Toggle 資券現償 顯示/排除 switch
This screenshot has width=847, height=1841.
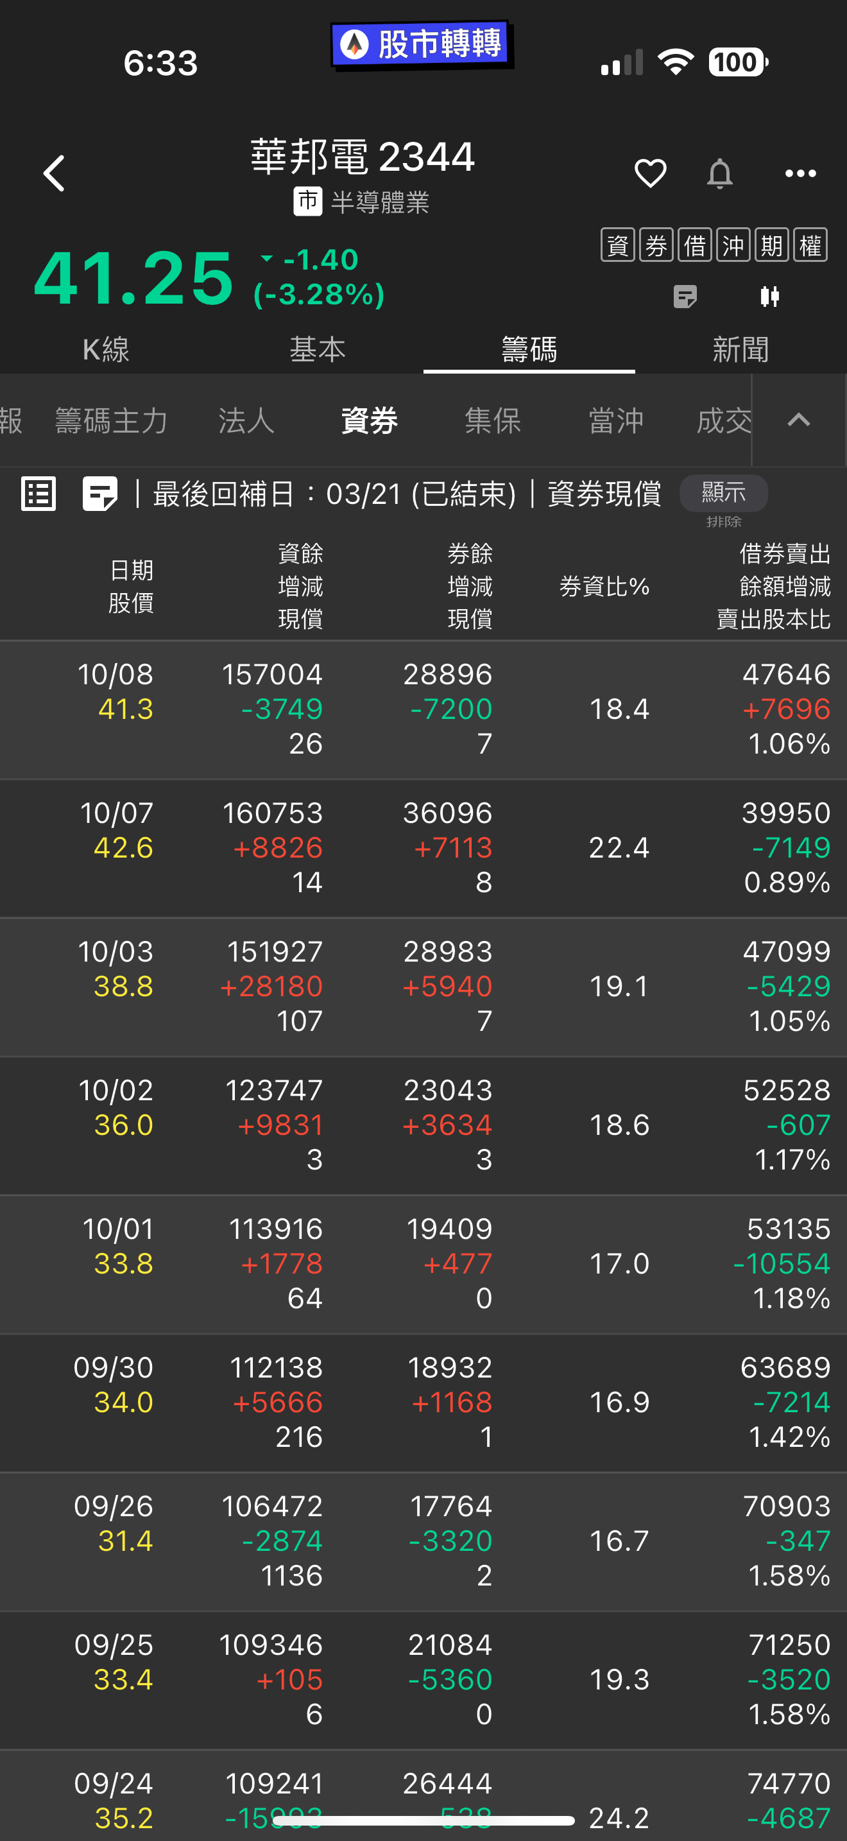(723, 494)
